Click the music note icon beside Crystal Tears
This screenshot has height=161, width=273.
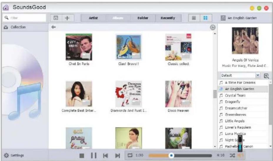[221, 95]
